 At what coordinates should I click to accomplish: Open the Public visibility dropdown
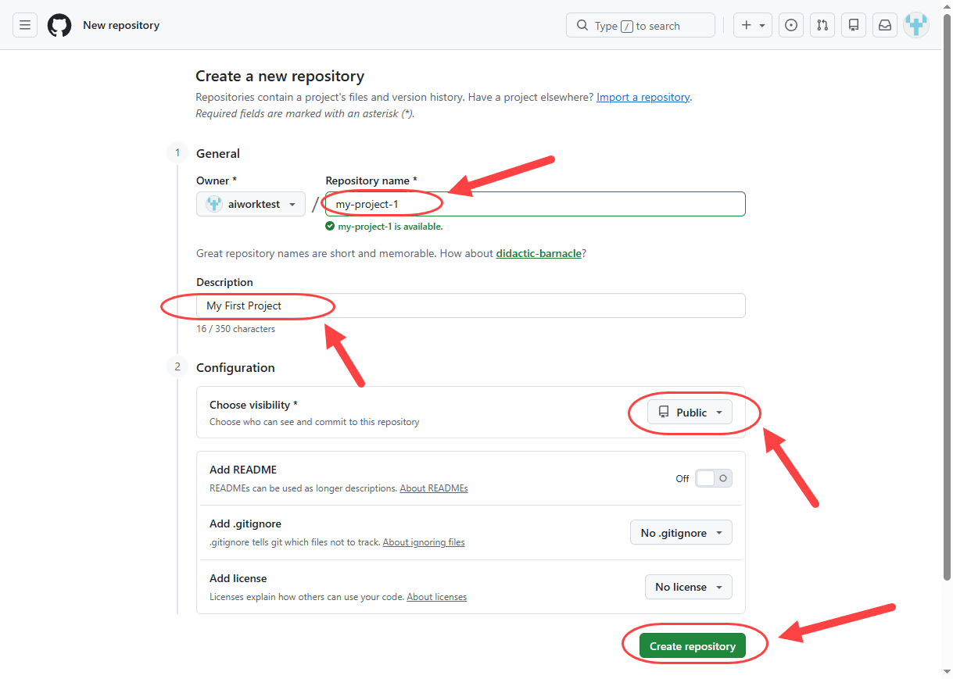pyautogui.click(x=690, y=412)
